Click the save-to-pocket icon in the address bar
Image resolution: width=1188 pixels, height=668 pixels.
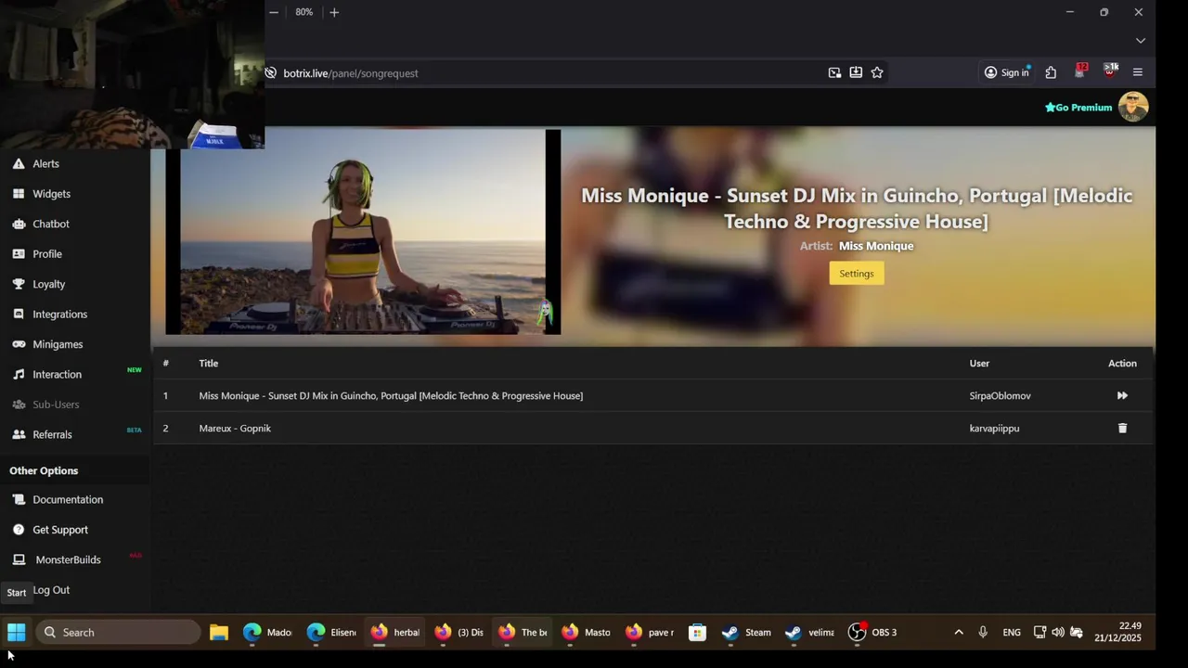[856, 72]
